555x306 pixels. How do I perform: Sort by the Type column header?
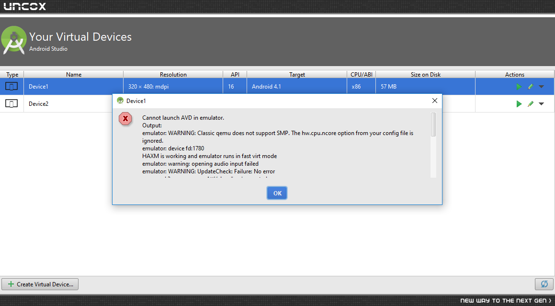click(12, 74)
